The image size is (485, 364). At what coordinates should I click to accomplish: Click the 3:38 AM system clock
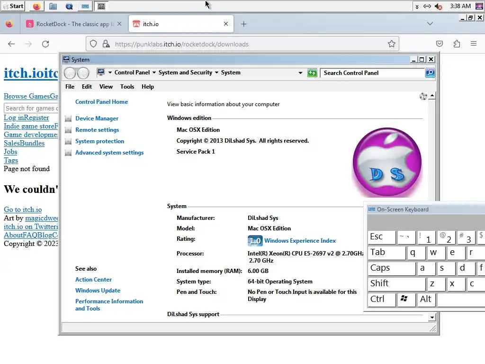point(460,6)
